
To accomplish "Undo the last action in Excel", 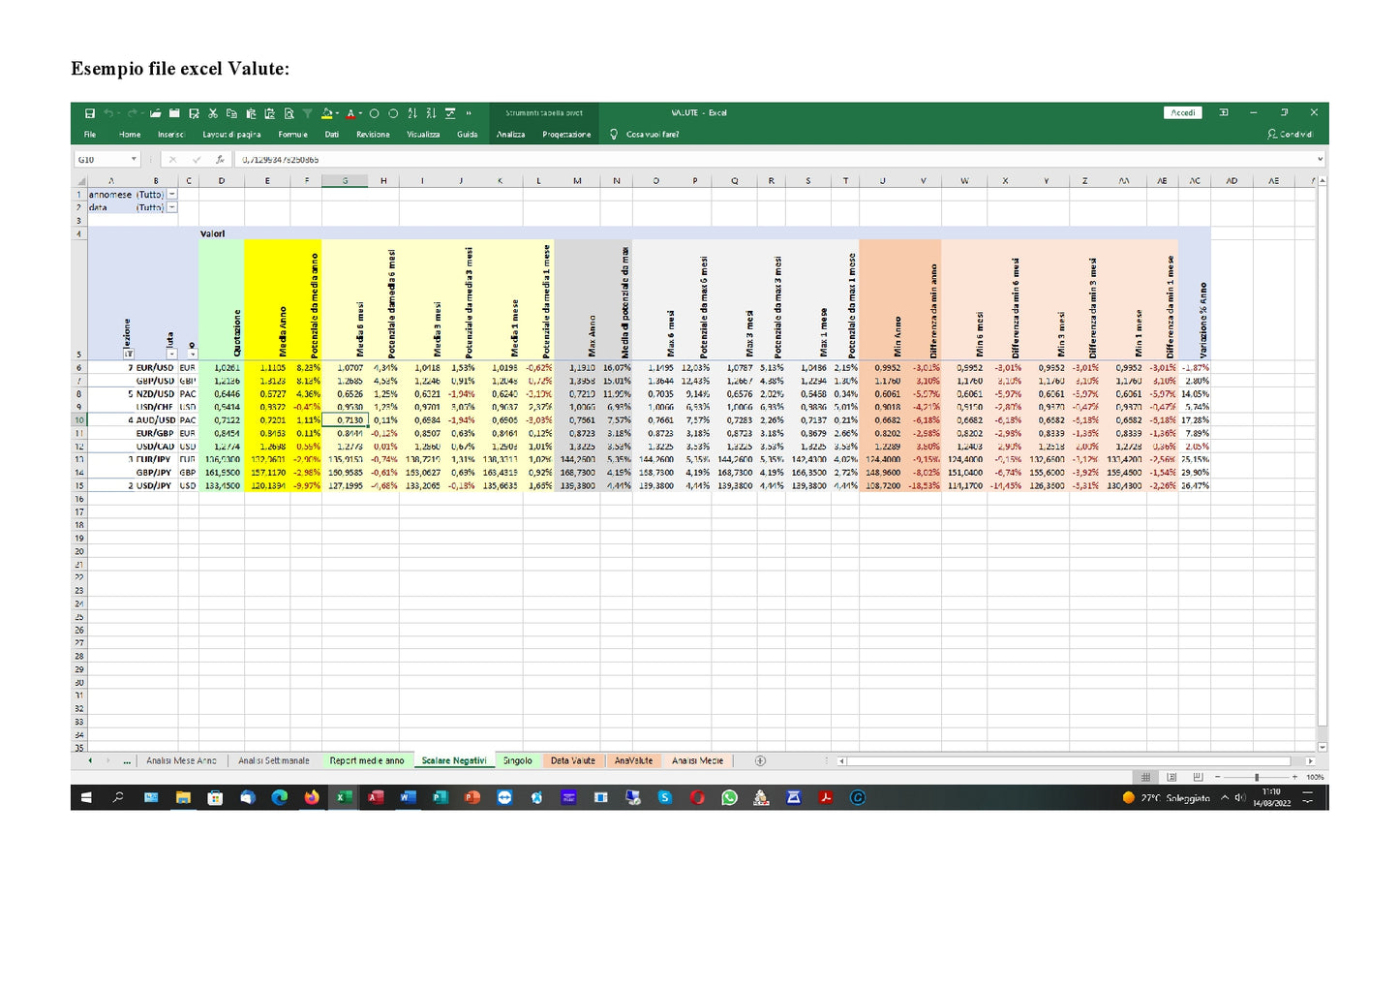I will coord(108,113).
